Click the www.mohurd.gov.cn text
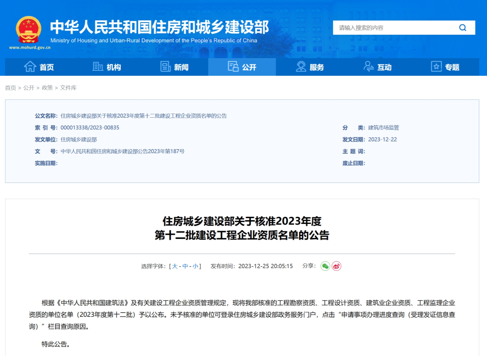The width and height of the screenshot is (487, 356). [x=30, y=47]
